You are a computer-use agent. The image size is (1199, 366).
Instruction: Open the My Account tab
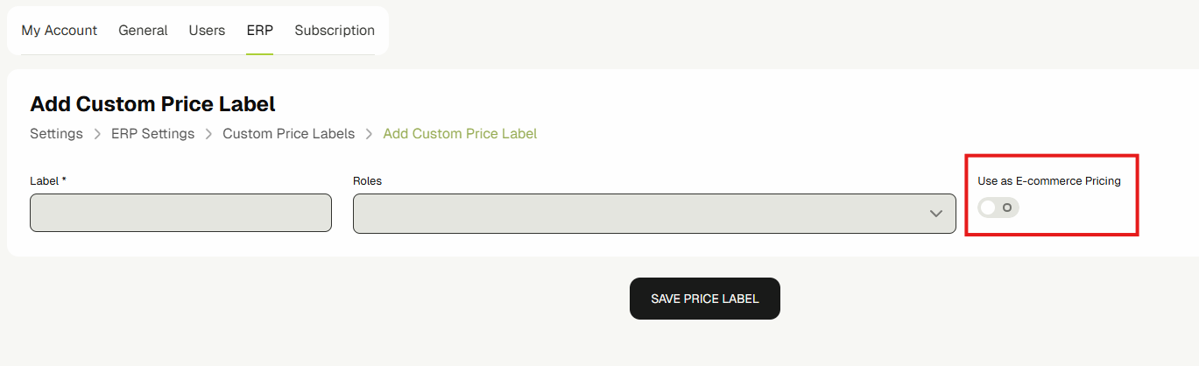click(59, 31)
